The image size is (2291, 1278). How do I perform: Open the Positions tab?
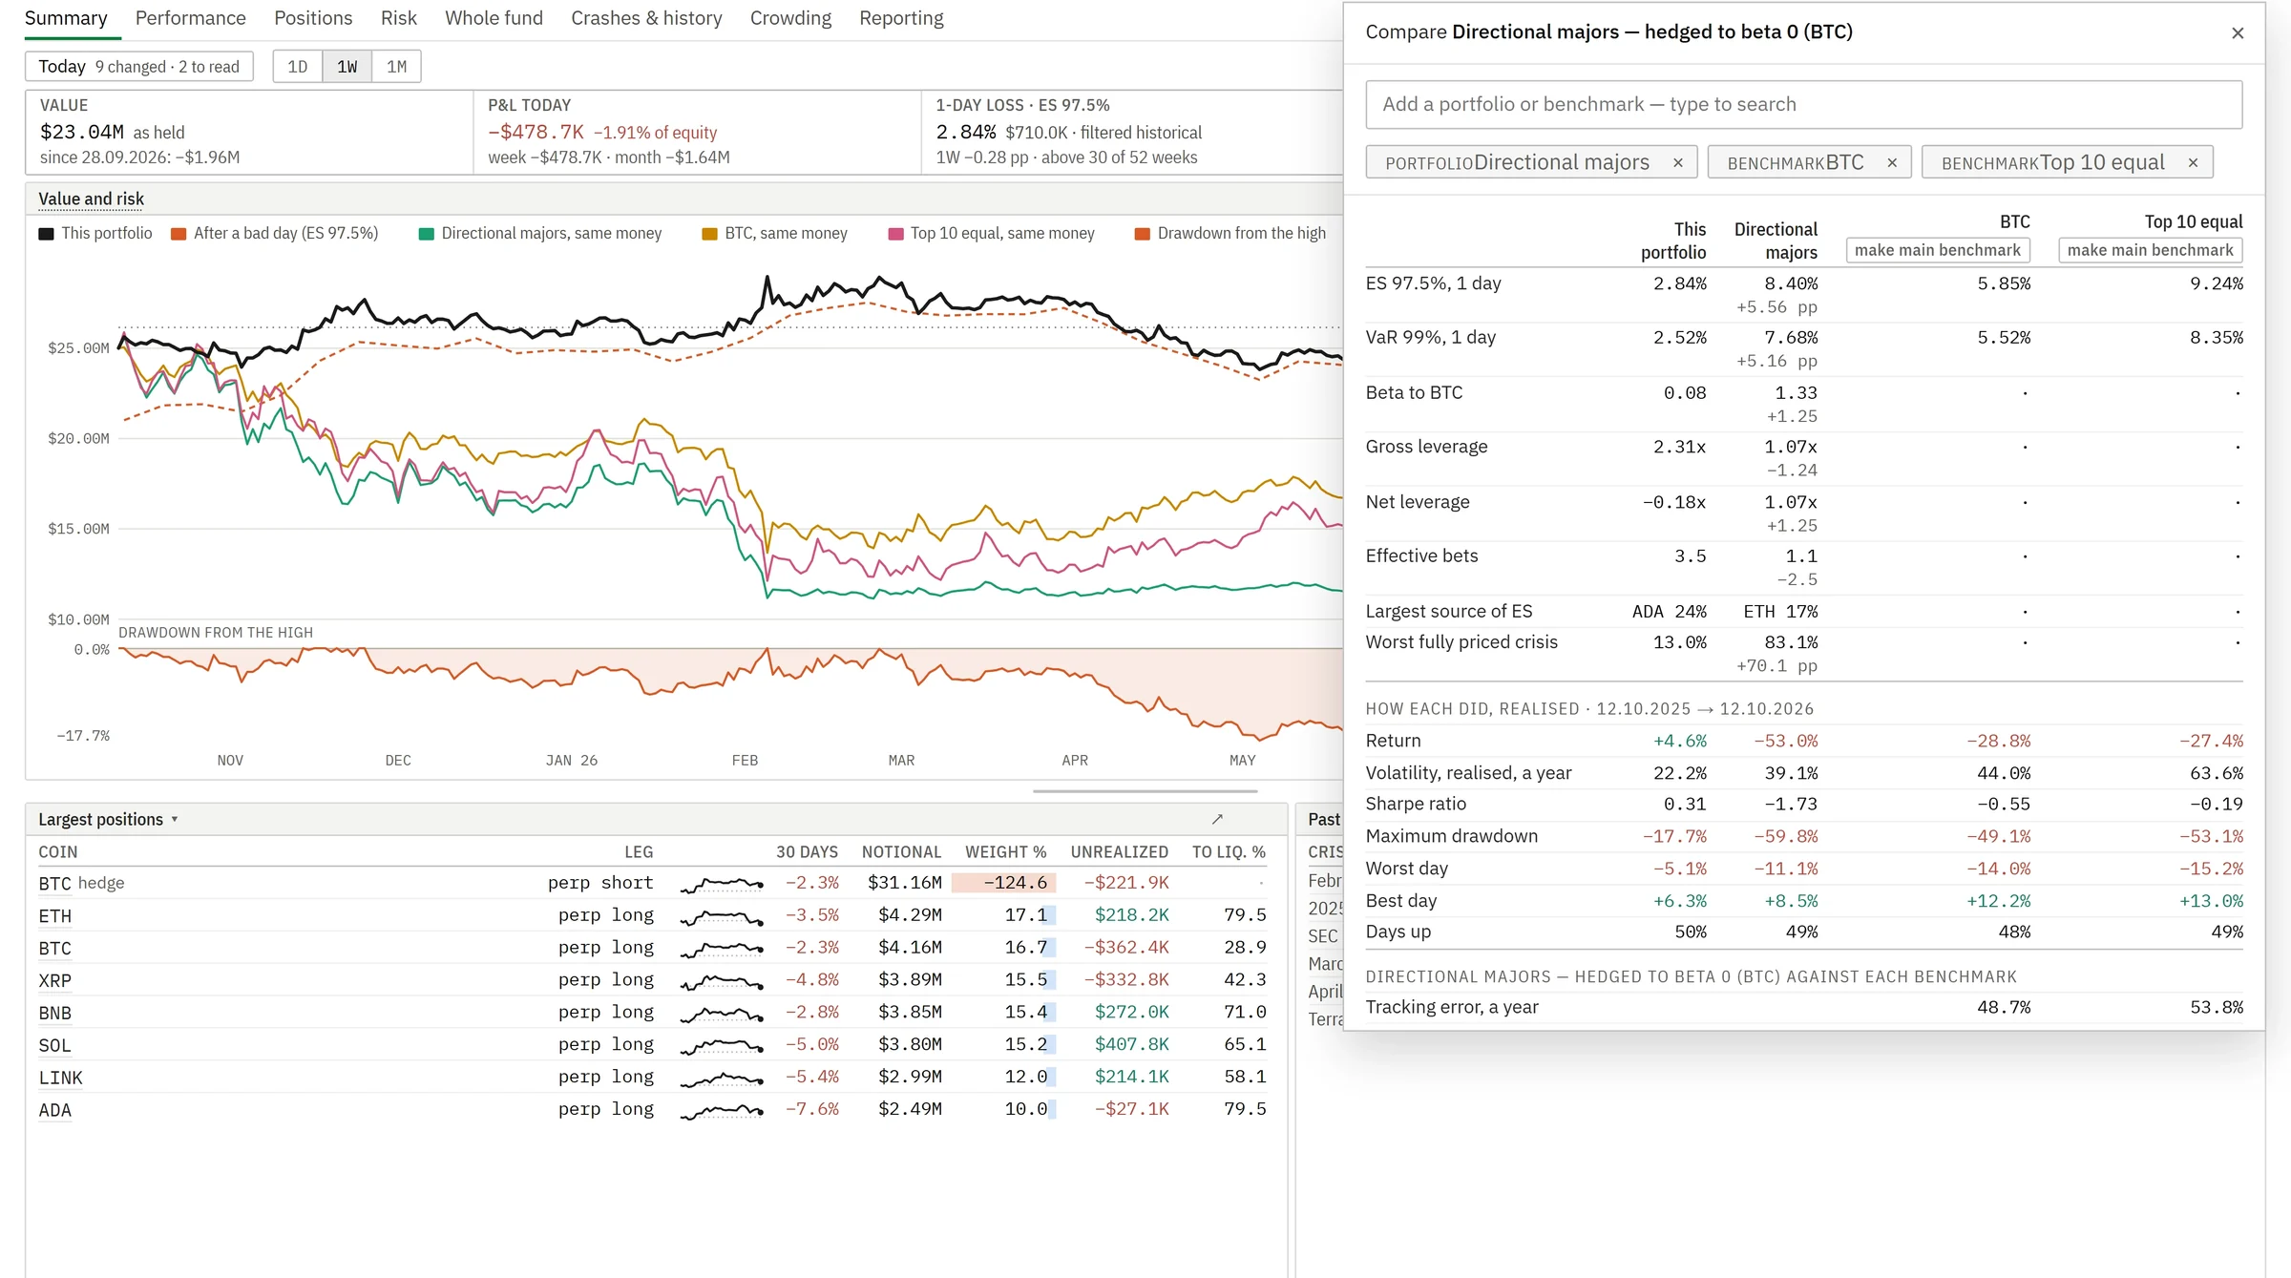point(312,18)
